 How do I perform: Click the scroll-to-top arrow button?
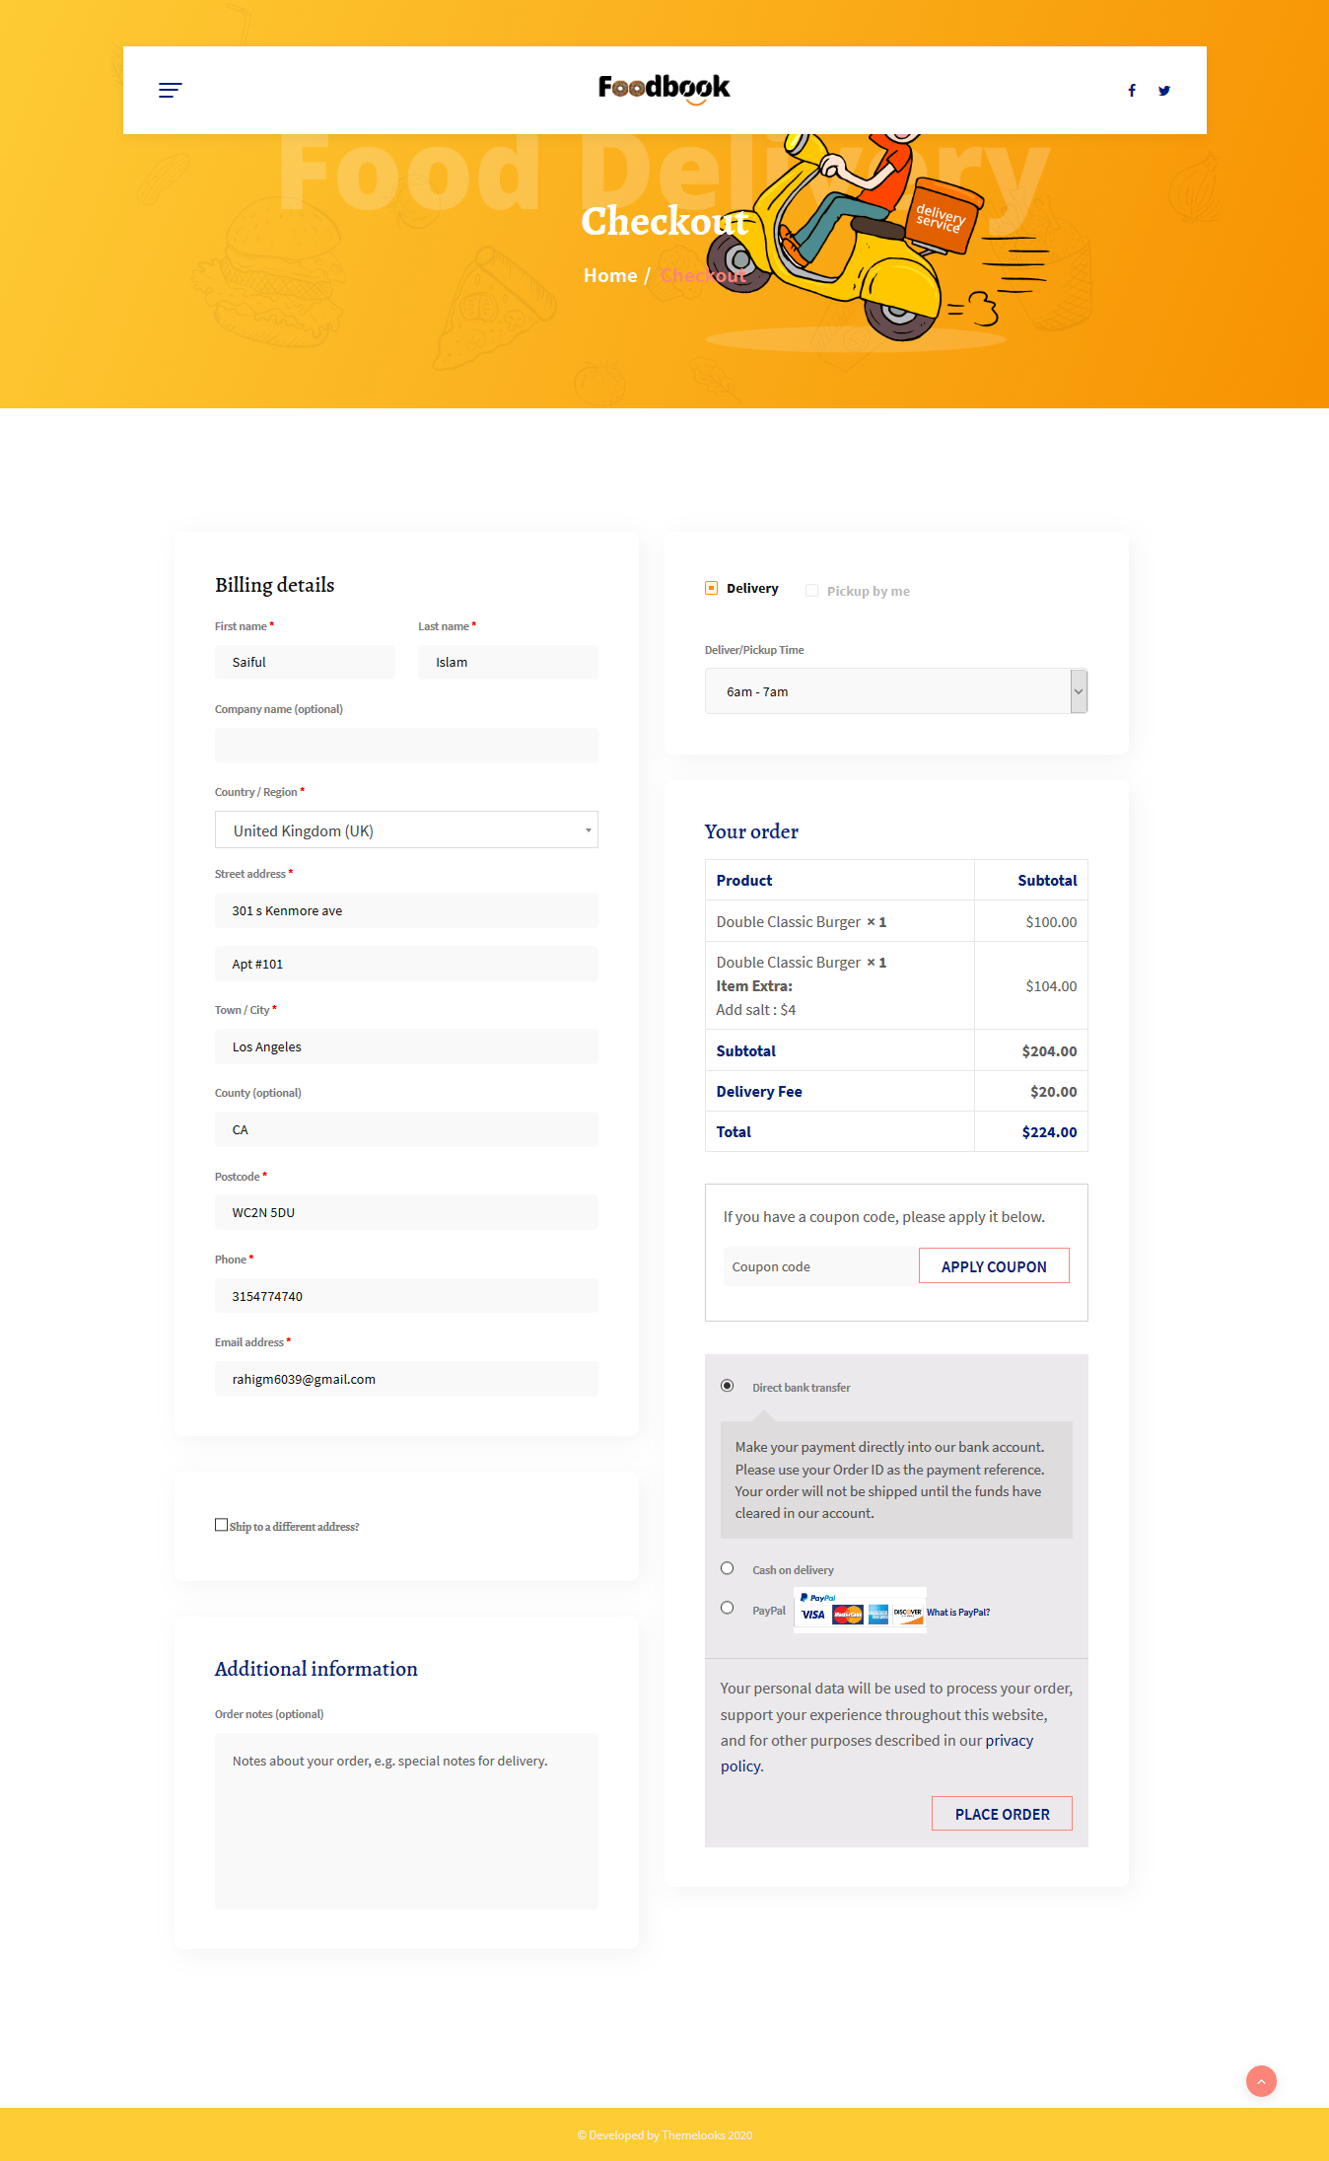tap(1261, 2081)
